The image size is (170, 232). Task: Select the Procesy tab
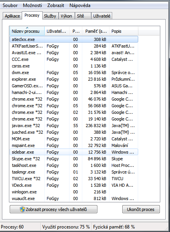[x=32, y=15]
